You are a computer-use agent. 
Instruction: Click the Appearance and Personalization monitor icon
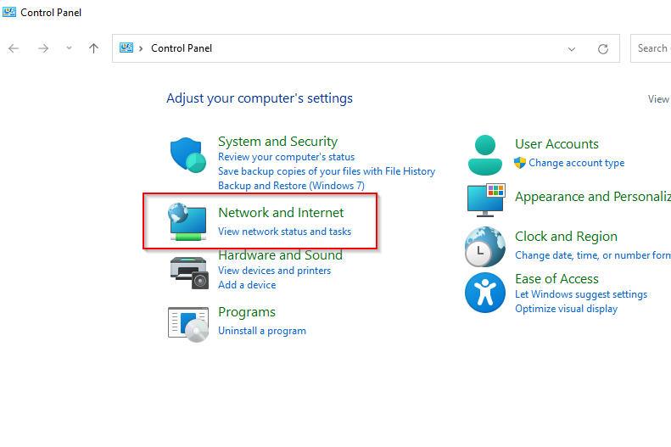(x=485, y=200)
